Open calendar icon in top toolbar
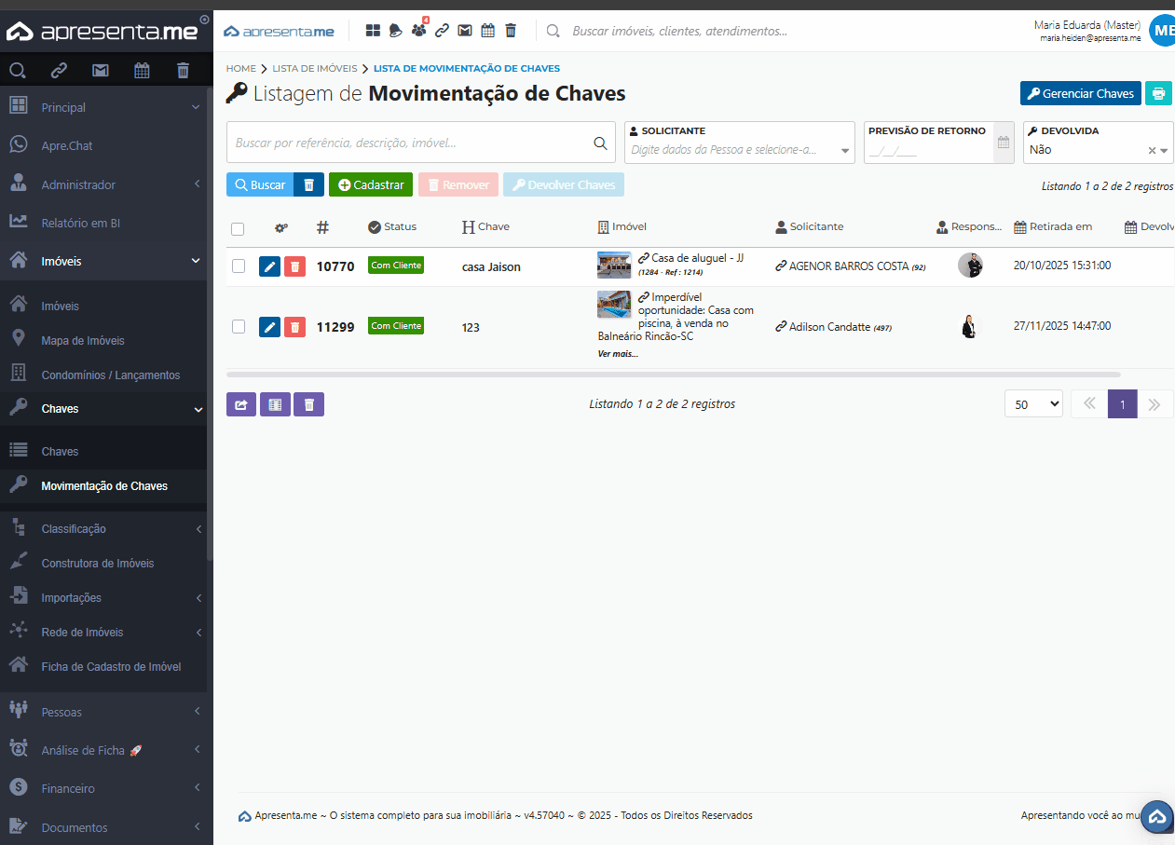The width and height of the screenshot is (1175, 845). click(487, 31)
